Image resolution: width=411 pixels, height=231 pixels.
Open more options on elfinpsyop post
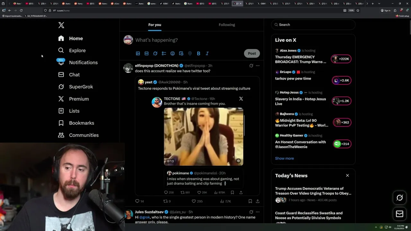pyautogui.click(x=258, y=65)
